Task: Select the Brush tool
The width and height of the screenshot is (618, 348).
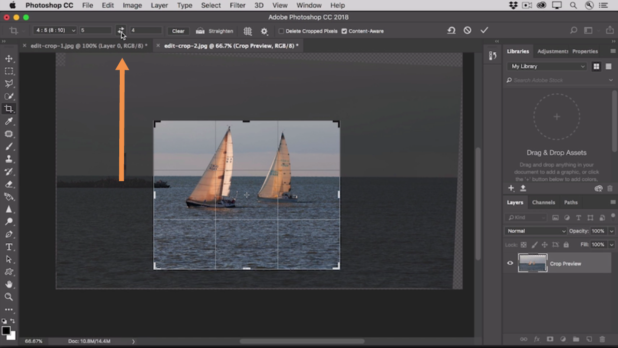Action: click(9, 146)
